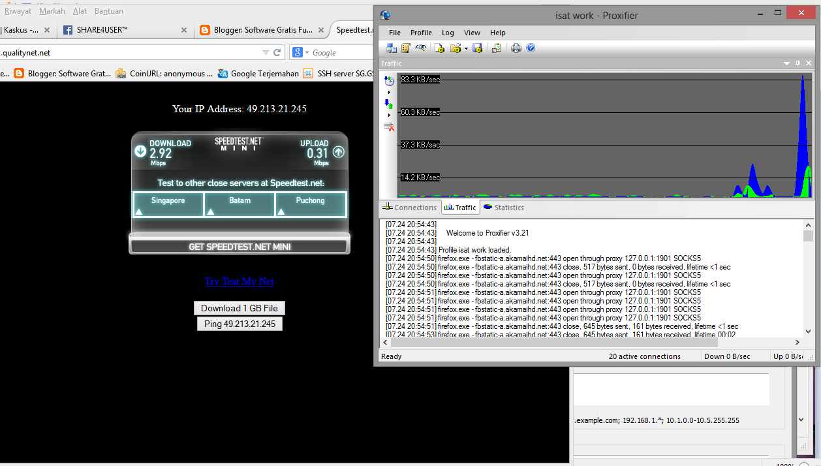Click GET SPEEDTEST.NET MINI button
The height and width of the screenshot is (466, 821).
coord(240,247)
